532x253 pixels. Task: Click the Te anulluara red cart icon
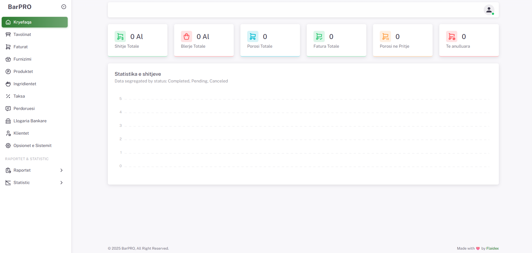pyautogui.click(x=452, y=36)
